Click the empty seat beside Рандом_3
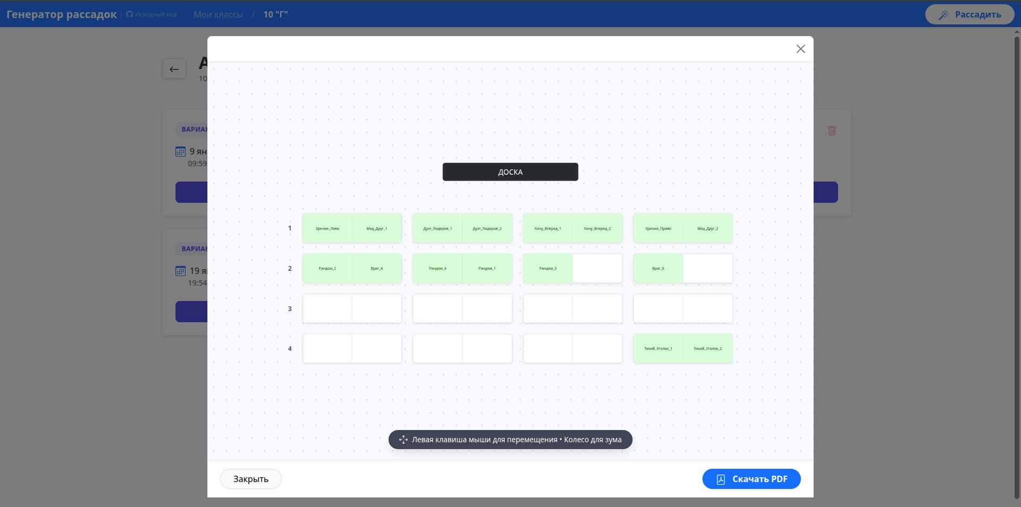 click(597, 269)
